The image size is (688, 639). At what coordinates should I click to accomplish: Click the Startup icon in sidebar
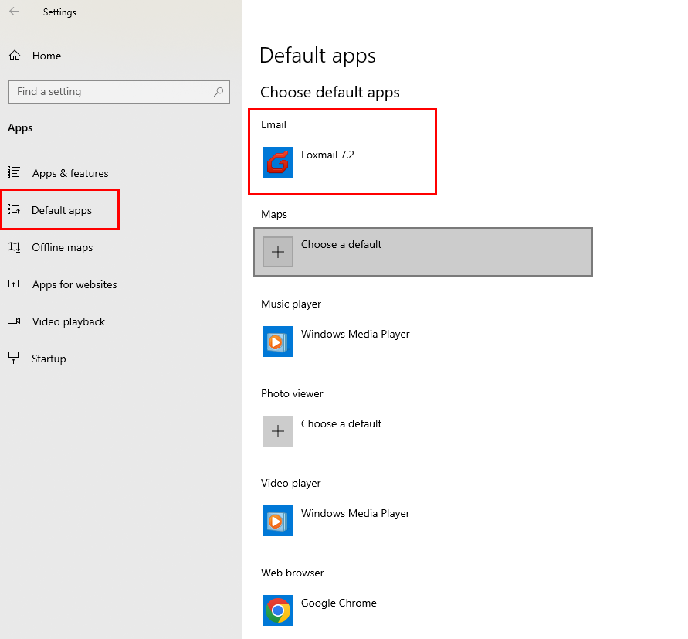point(14,358)
